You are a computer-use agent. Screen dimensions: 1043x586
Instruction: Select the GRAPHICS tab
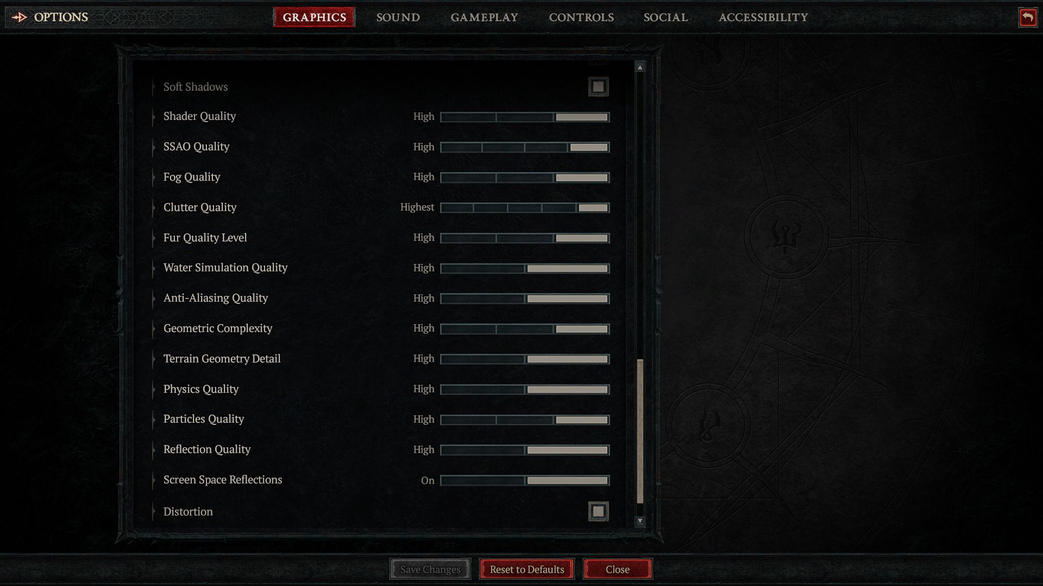click(x=314, y=16)
